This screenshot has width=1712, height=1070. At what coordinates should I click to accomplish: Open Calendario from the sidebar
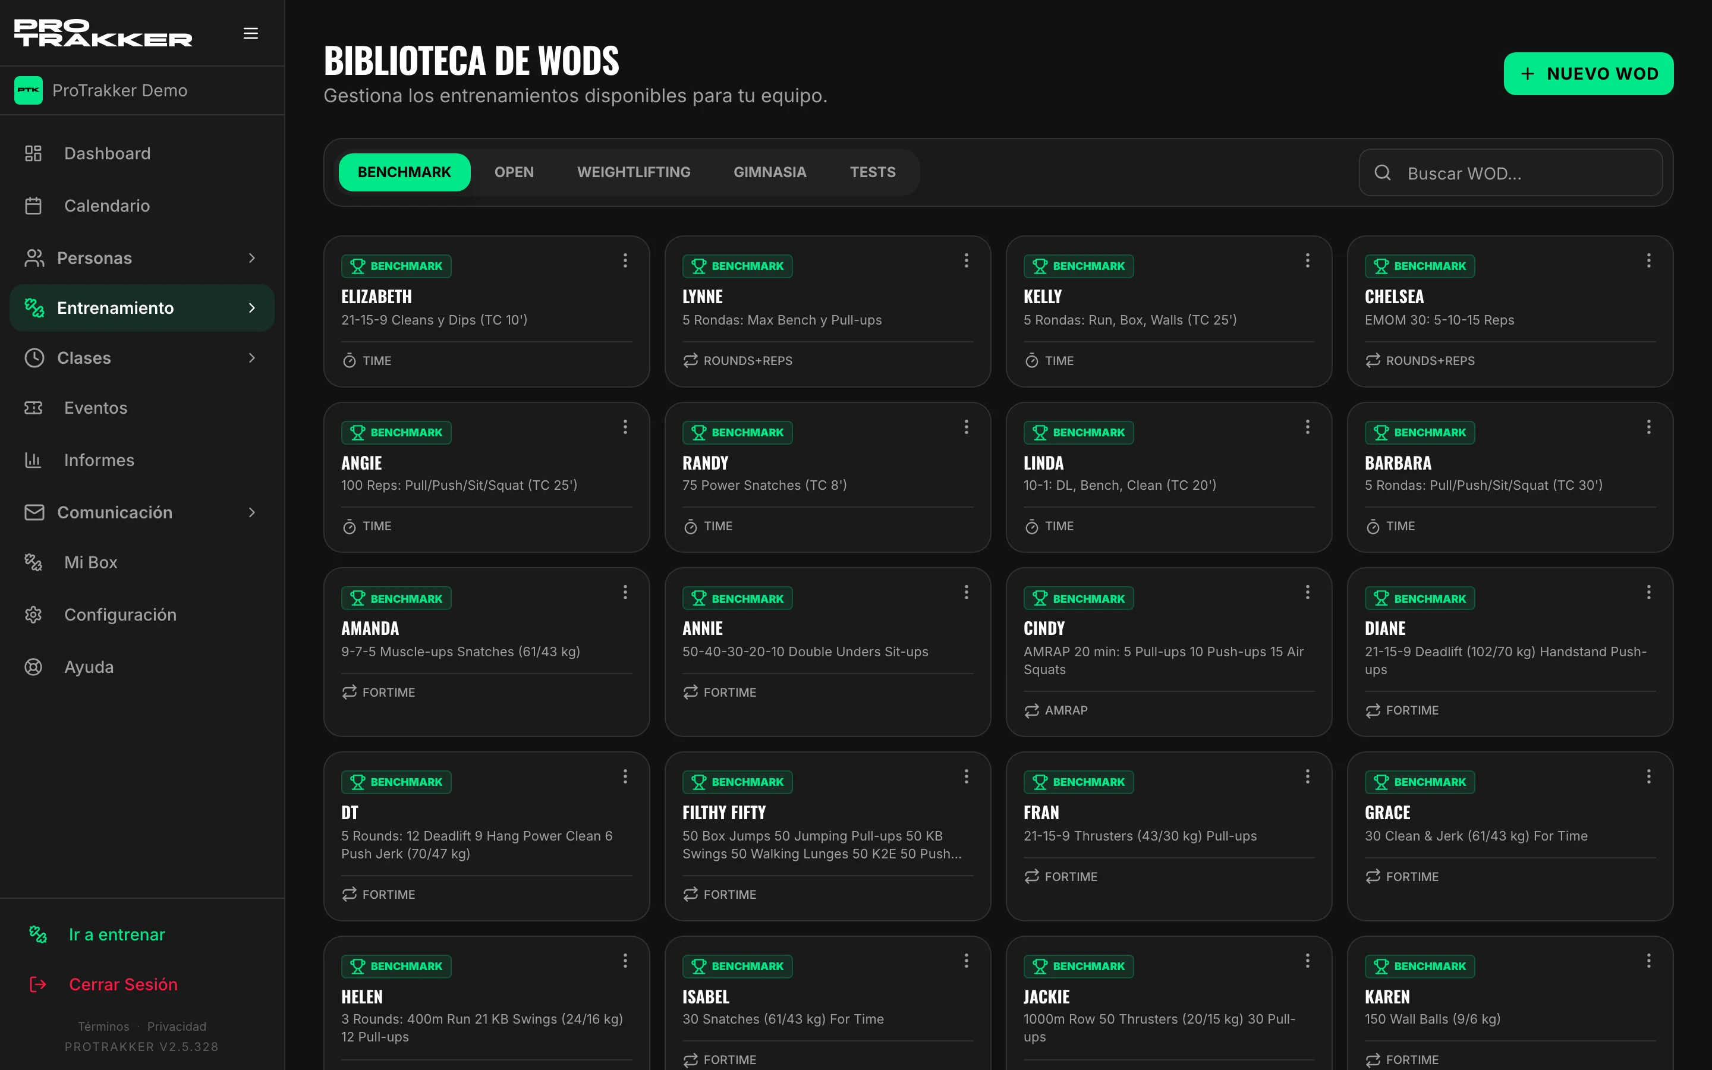(x=107, y=206)
